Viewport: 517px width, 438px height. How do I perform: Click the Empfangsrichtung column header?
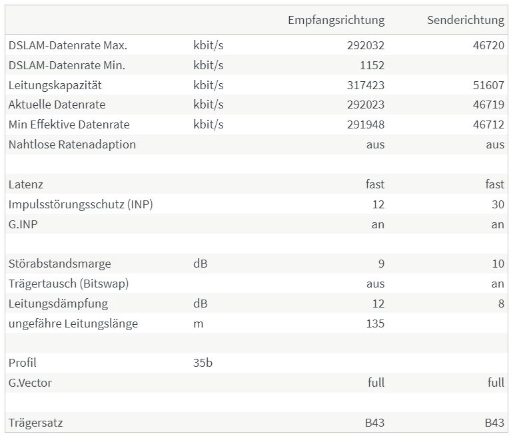tap(336, 20)
